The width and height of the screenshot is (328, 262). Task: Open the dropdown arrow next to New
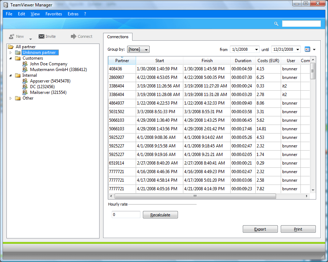click(x=30, y=39)
